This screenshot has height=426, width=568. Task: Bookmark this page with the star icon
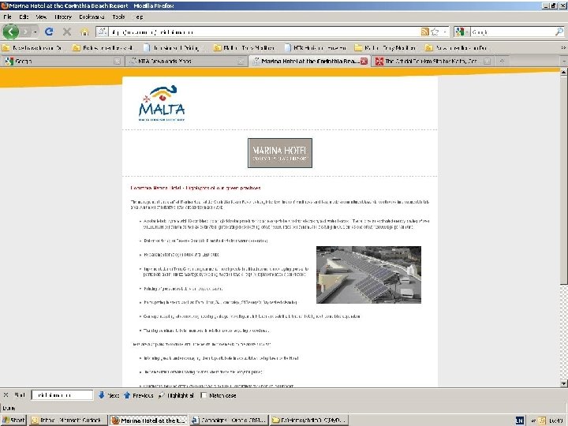click(x=435, y=32)
